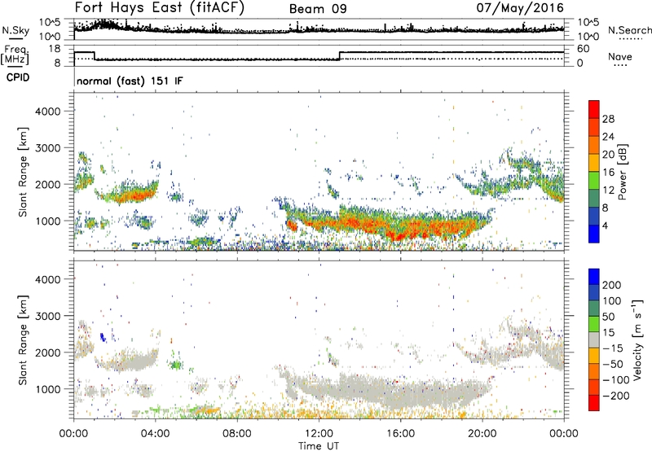The image size is (652, 451).
Task: Click the '24' label on Power colorbar
Action: [x=608, y=137]
